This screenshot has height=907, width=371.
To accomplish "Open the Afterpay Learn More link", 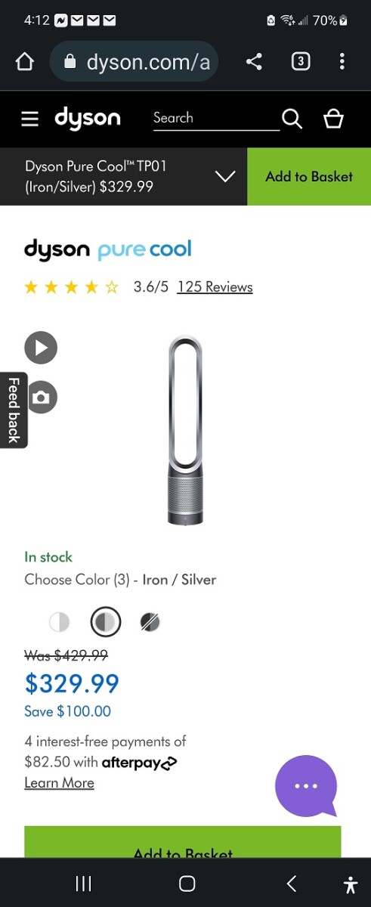I will (59, 783).
